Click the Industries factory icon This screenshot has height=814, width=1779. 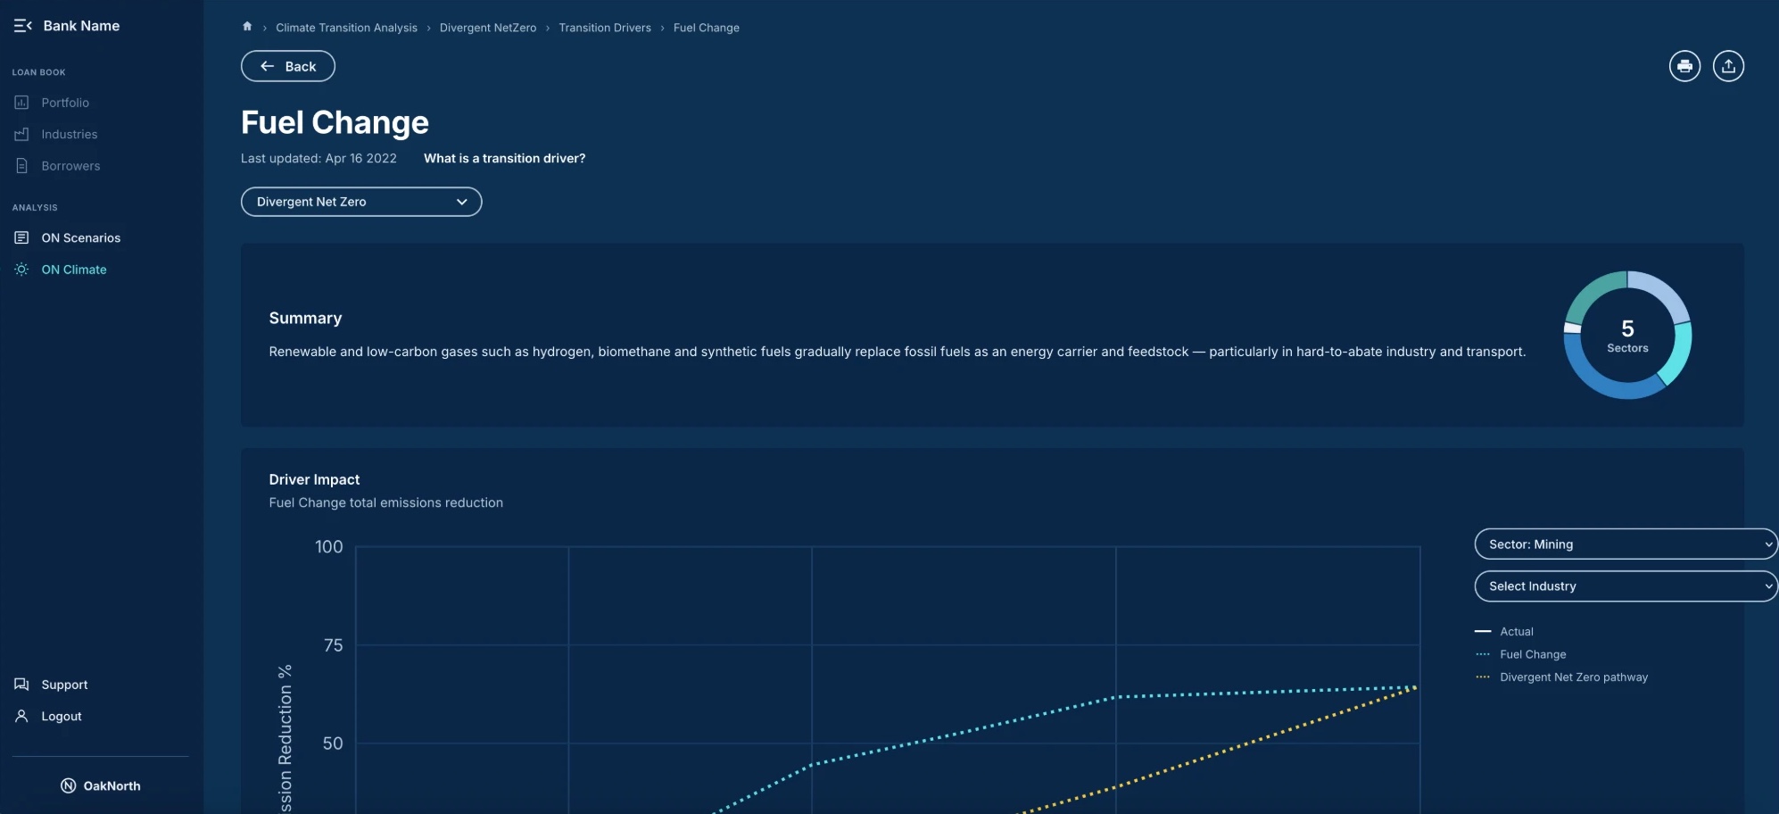(21, 134)
